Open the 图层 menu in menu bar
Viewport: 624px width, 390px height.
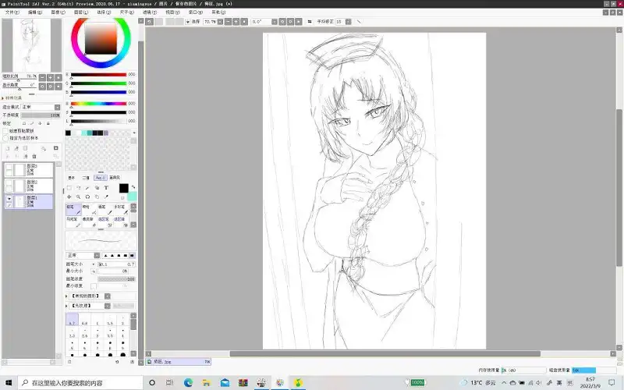81,12
